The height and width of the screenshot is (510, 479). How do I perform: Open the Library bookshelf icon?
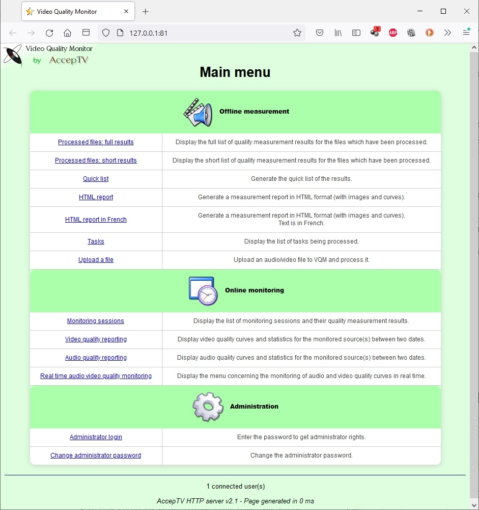click(x=338, y=33)
